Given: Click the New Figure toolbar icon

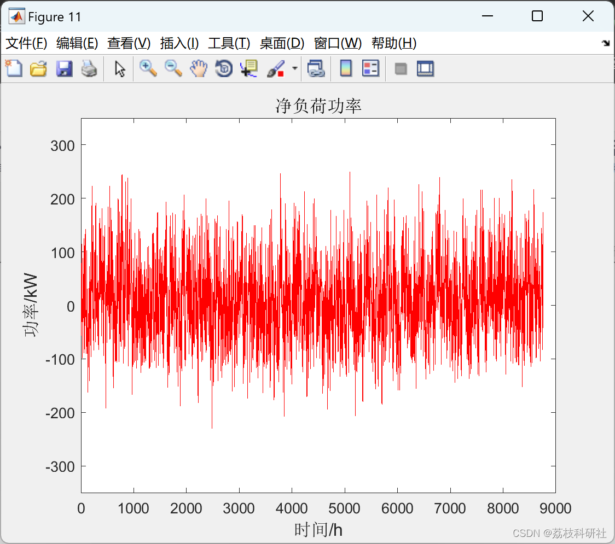Looking at the screenshot, I should [x=14, y=68].
